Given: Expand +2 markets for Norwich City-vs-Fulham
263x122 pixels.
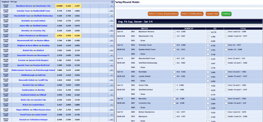Looking at the screenshot, I should (x=111, y=85).
